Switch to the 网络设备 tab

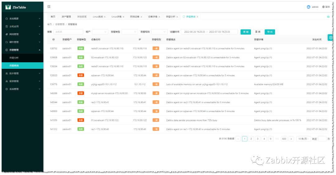pos(135,17)
